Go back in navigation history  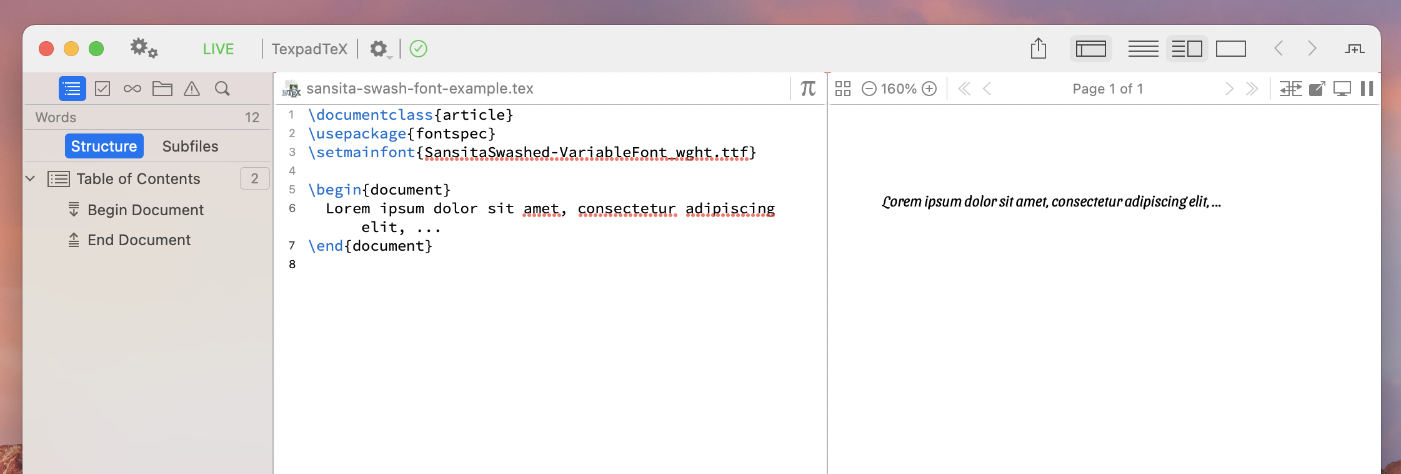[1279, 49]
